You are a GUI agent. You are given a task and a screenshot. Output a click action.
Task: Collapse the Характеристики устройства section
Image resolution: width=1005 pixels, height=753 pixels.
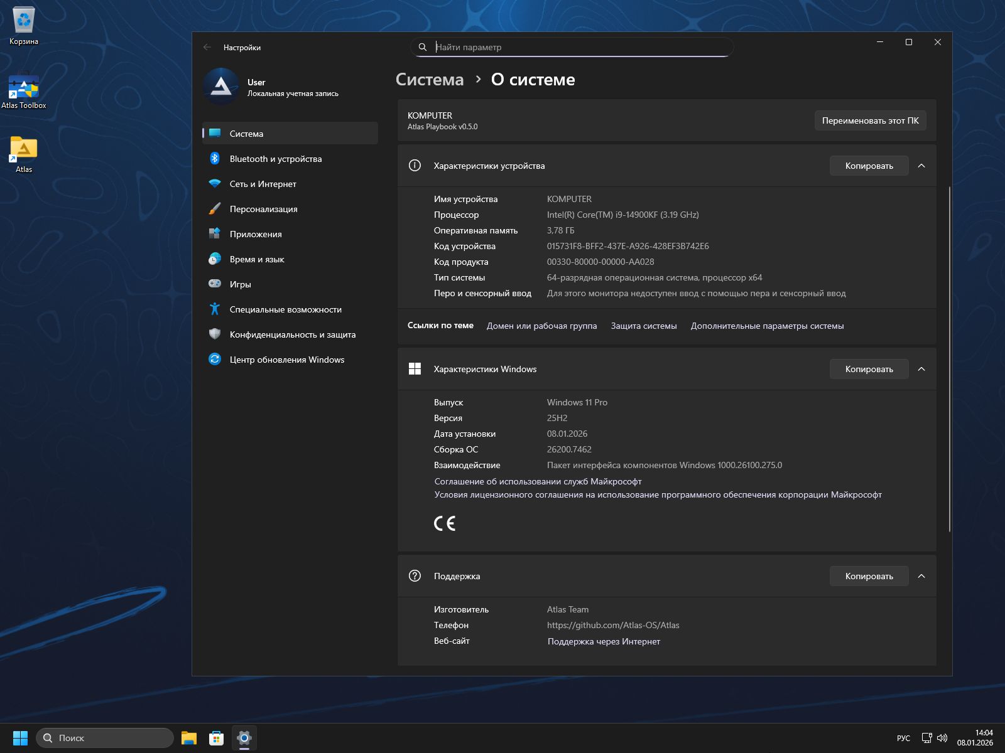point(921,166)
